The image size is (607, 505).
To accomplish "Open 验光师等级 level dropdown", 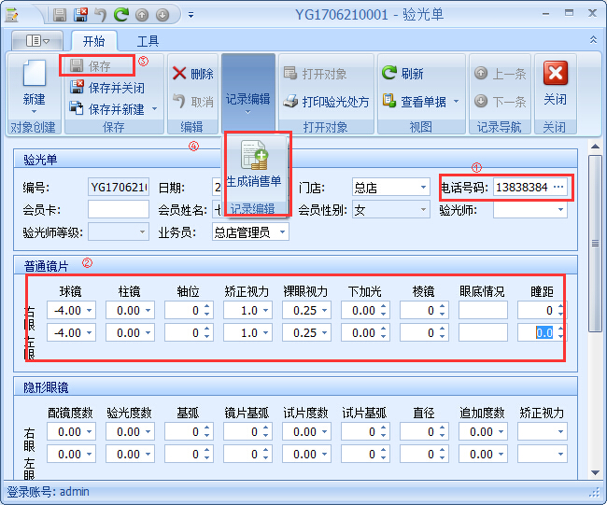I will [143, 232].
